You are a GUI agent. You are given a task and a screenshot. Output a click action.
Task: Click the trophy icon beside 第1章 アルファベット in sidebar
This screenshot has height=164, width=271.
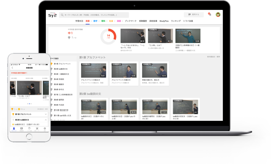(52, 64)
